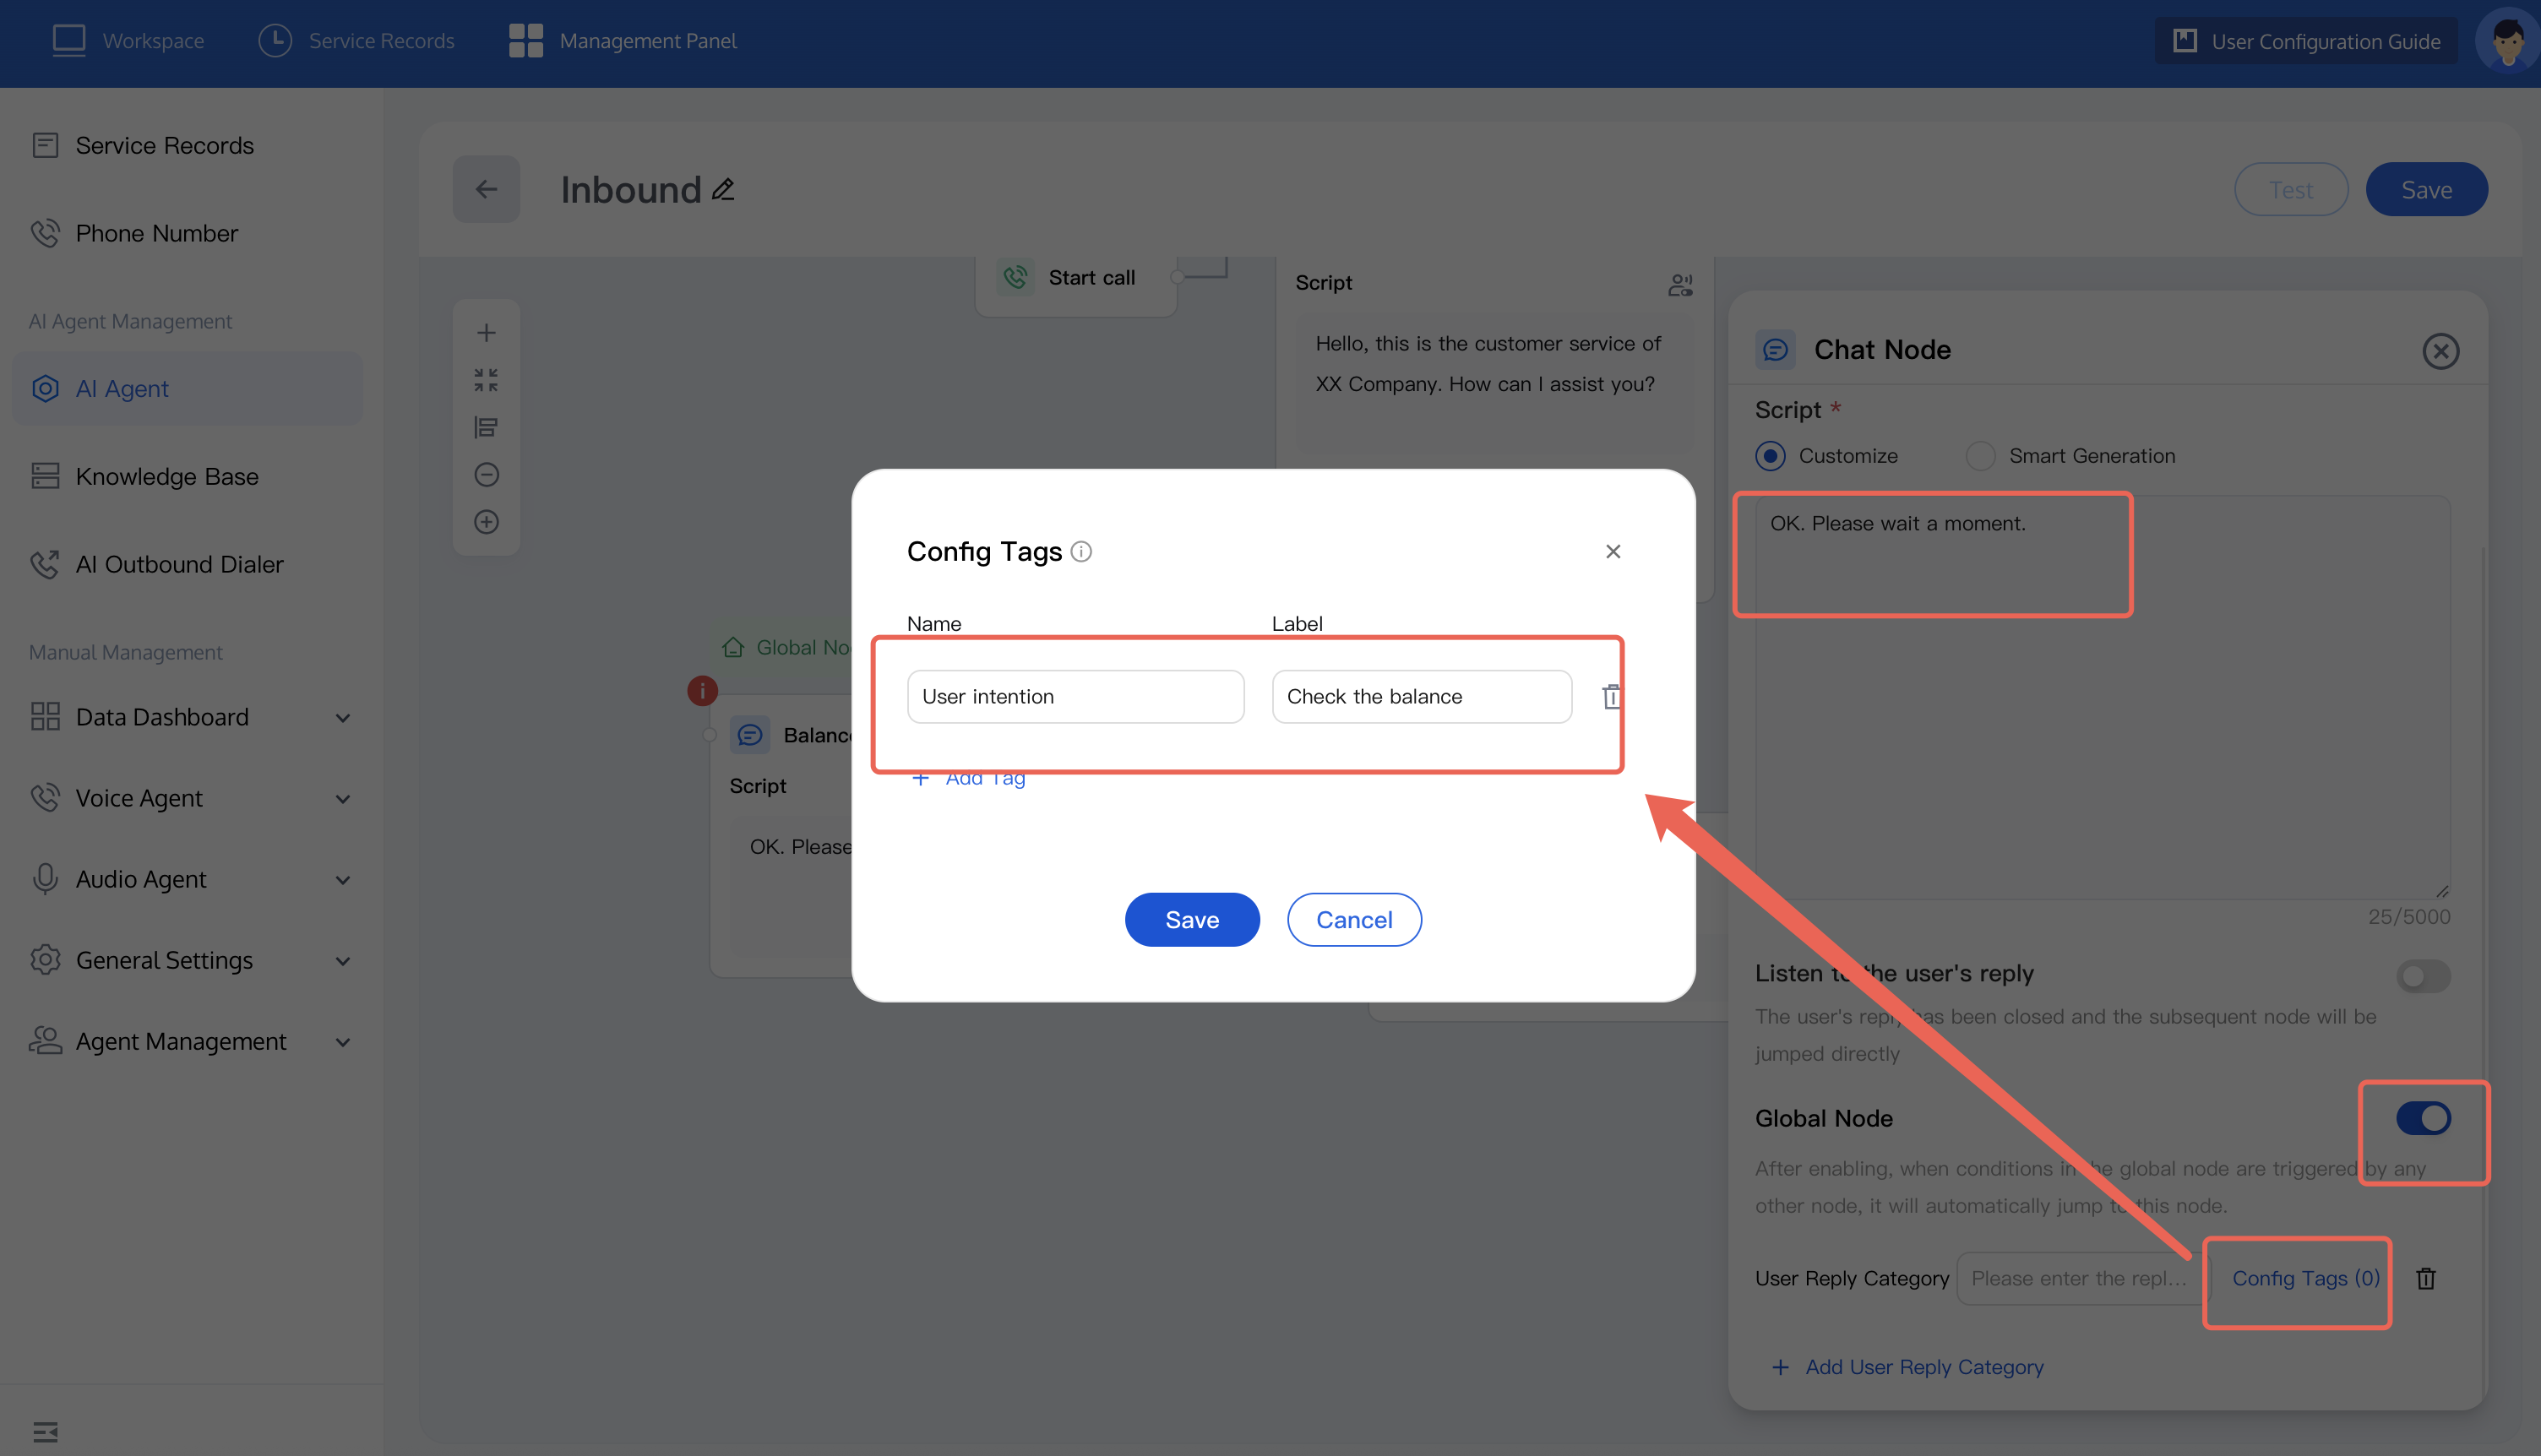Click the delete tag trash icon
2541x1456 pixels.
tap(1610, 696)
